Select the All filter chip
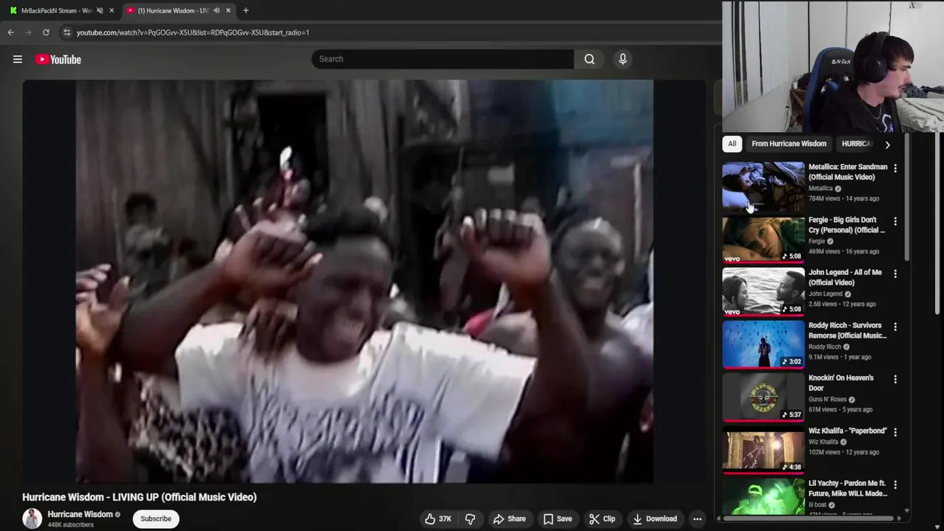This screenshot has height=531, width=944. coord(732,144)
